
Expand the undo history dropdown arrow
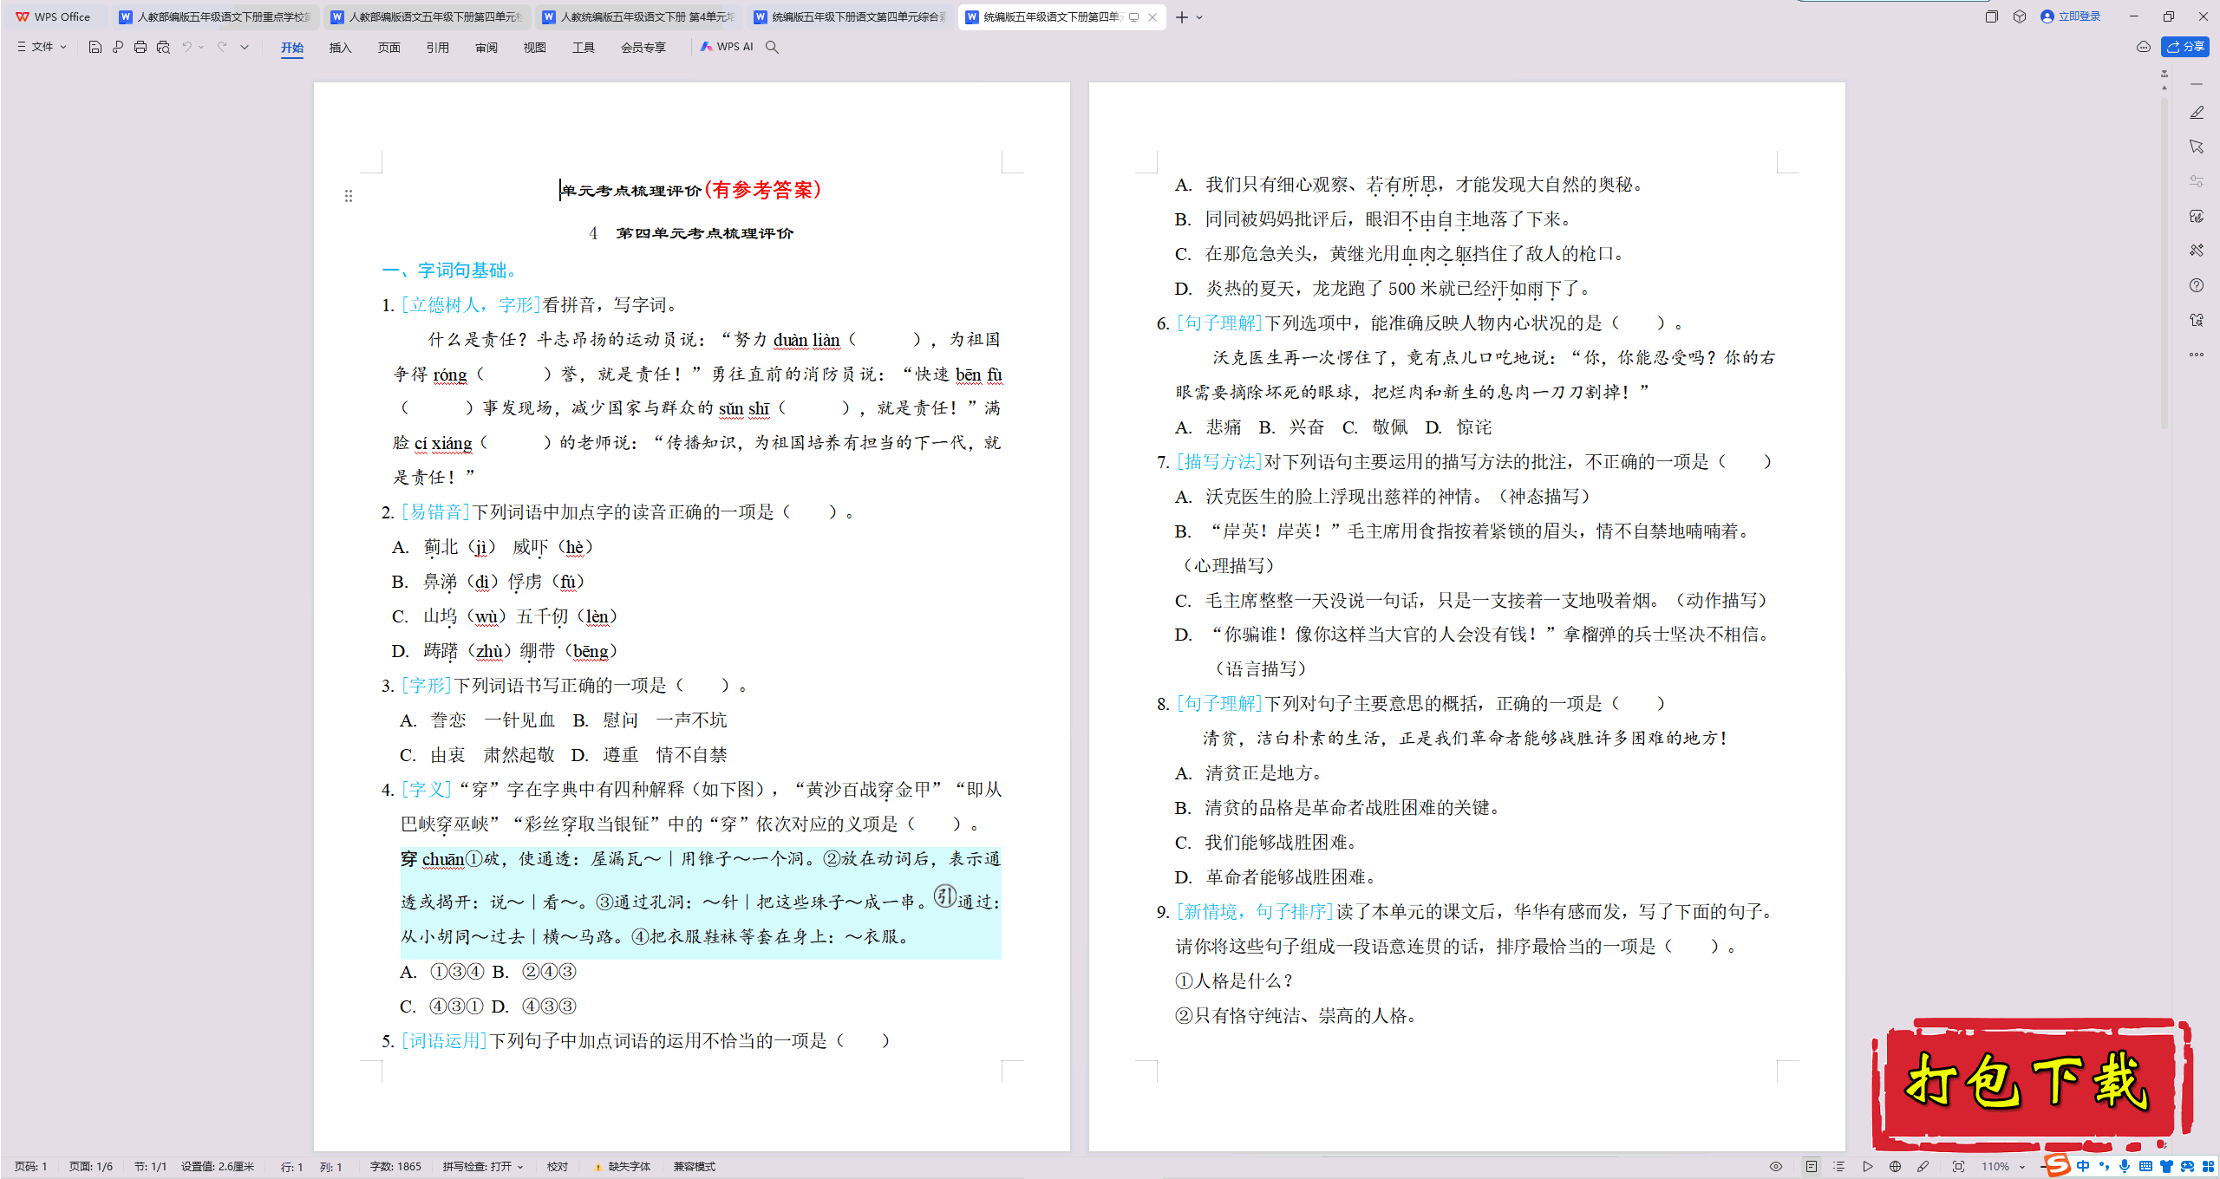(201, 47)
